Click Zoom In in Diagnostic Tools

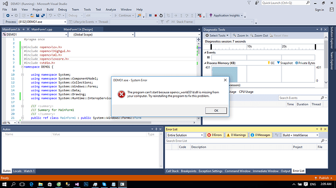coord(241,35)
